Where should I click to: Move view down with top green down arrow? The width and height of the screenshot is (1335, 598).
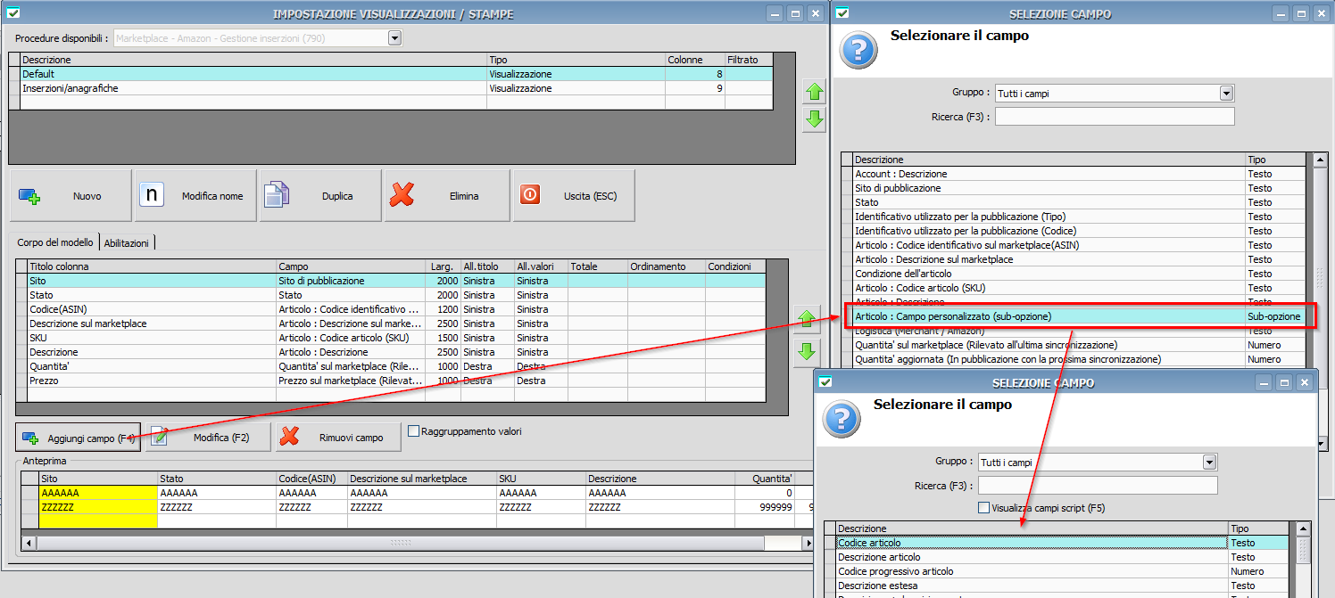click(x=814, y=119)
